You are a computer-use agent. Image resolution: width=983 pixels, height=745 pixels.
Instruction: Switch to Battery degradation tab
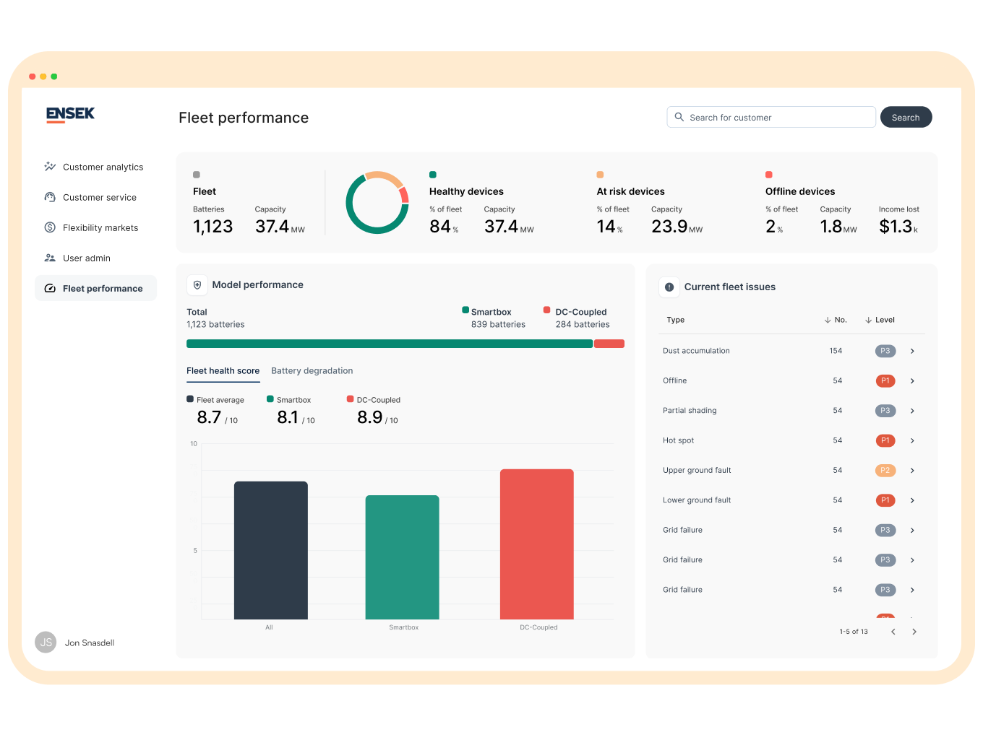(312, 371)
